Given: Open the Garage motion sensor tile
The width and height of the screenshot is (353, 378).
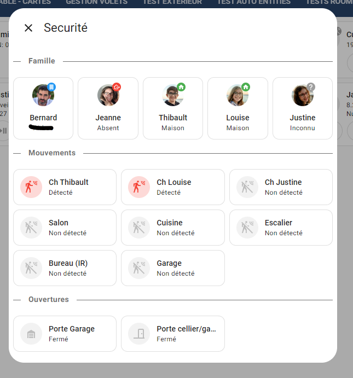Looking at the screenshot, I should (173, 268).
